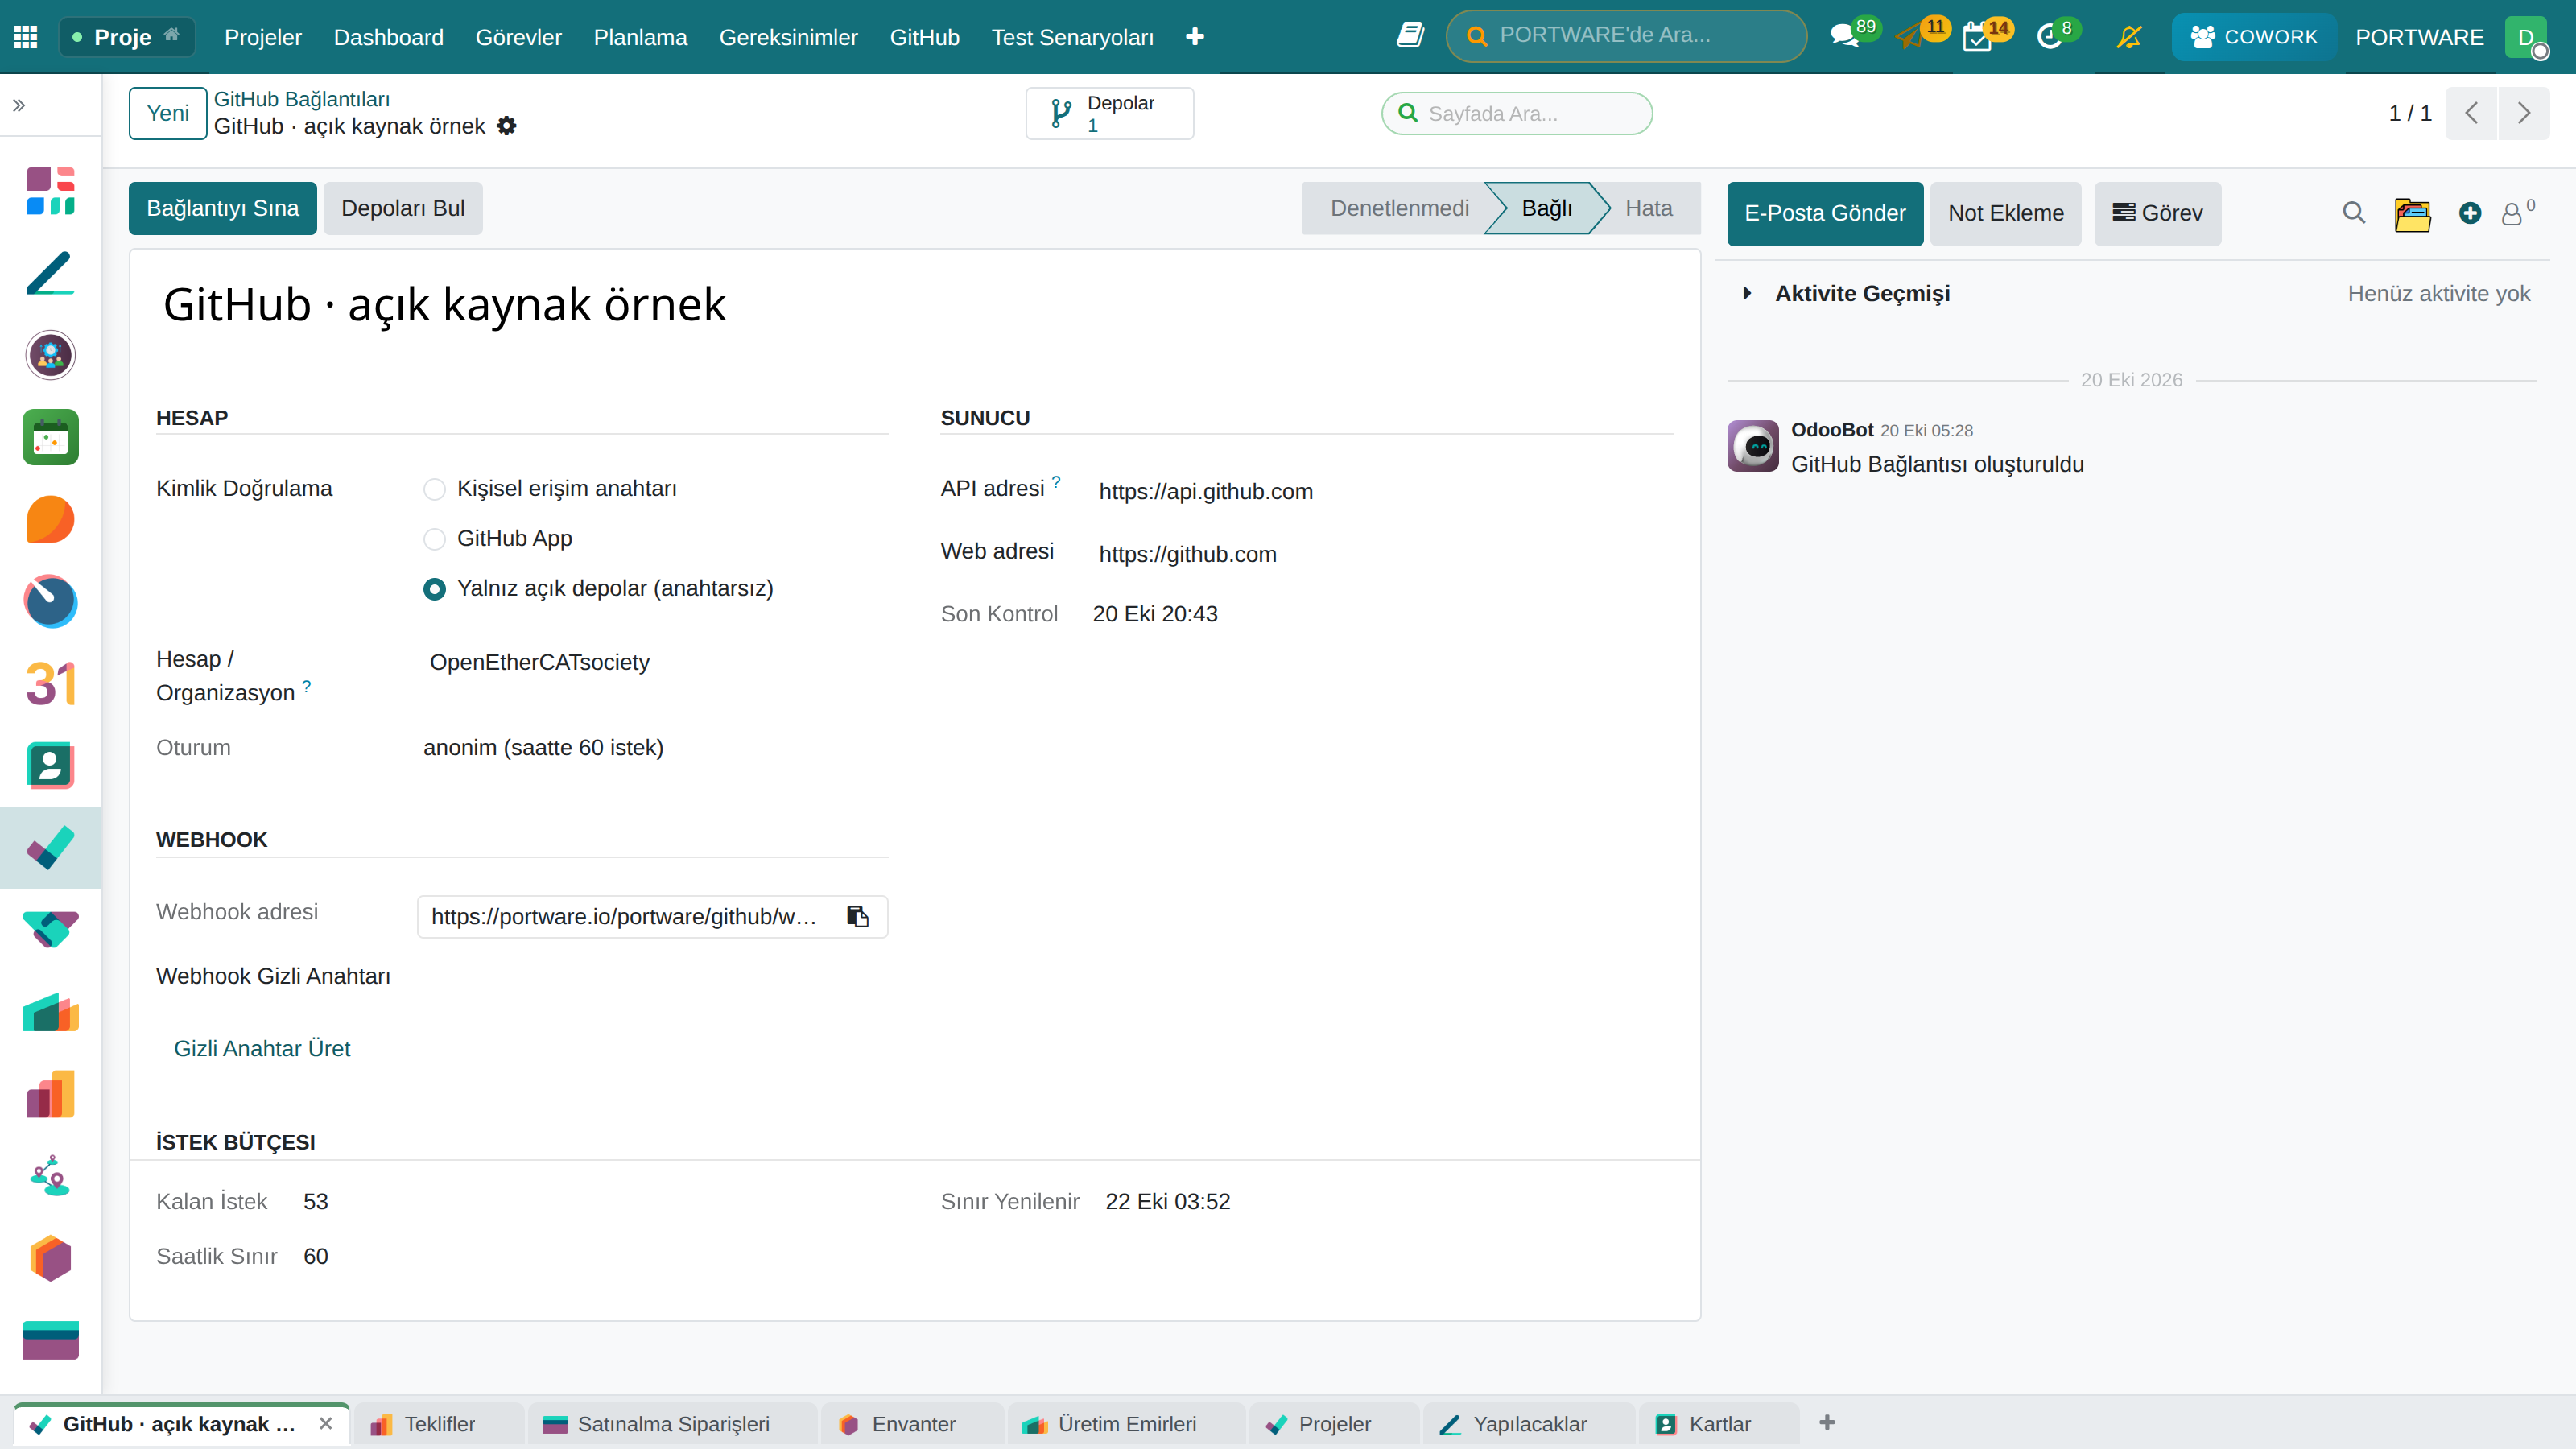Search chatter messages using the magnifier icon
Viewport: 2576px width, 1449px height.
click(2354, 213)
